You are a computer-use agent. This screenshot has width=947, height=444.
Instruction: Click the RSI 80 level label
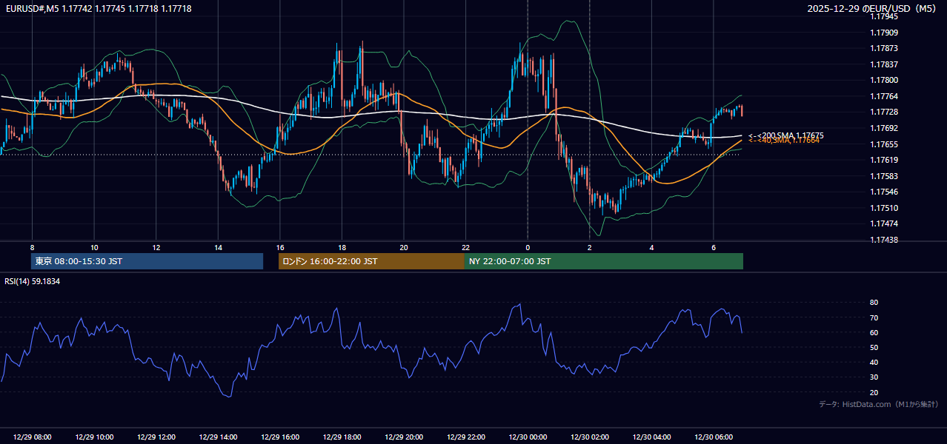tap(874, 303)
